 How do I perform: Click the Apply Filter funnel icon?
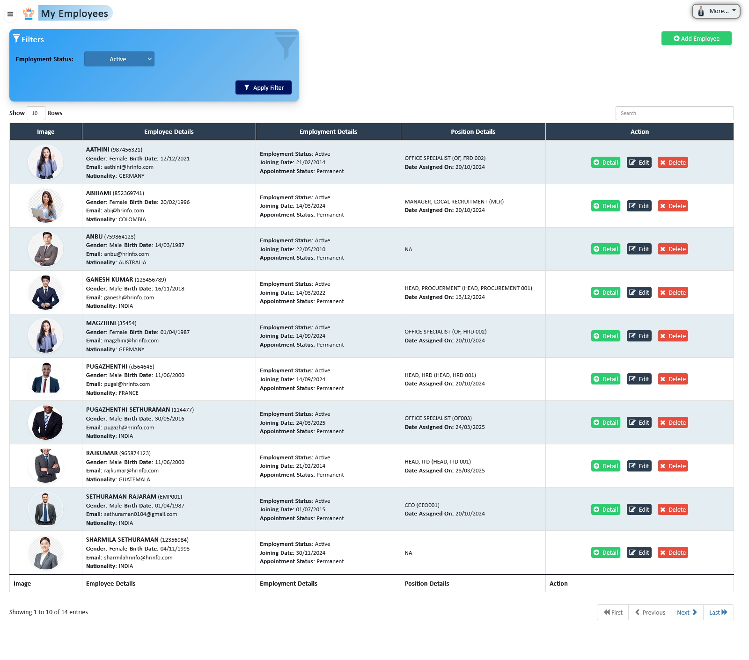(247, 87)
